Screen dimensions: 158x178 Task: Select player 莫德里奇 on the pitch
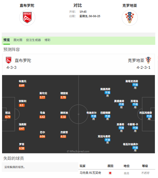[119, 101]
